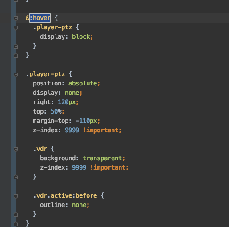The image size is (229, 227).
Task: Click the !important inside the .vdr block
Action: pos(108,168)
